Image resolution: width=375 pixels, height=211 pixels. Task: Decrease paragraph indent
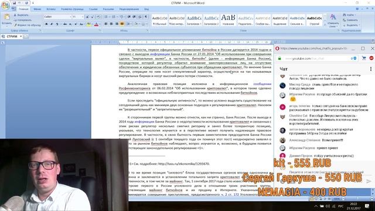[x=129, y=17]
